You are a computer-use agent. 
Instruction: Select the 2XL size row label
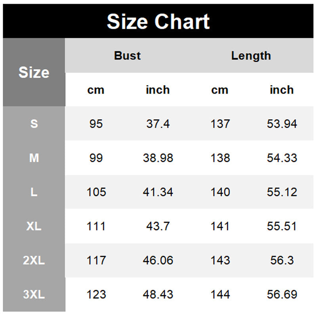coord(34,260)
